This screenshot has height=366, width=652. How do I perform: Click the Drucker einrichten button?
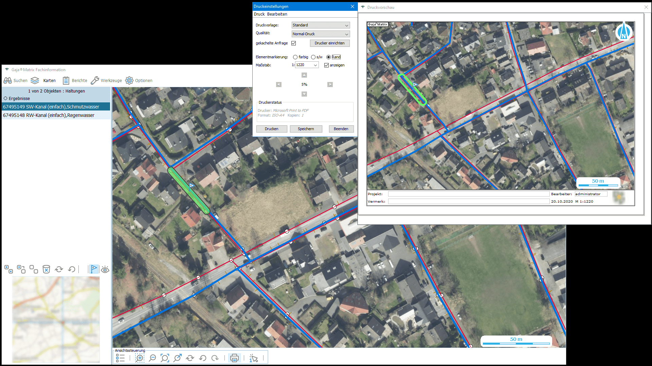[x=329, y=43]
